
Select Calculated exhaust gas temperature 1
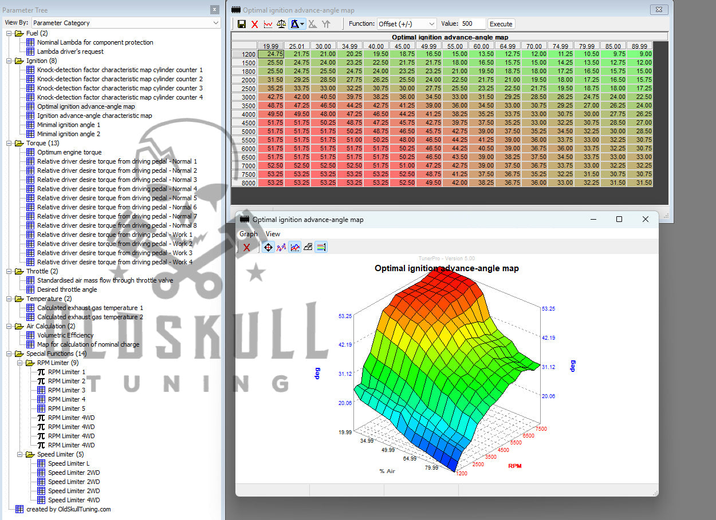(90, 308)
